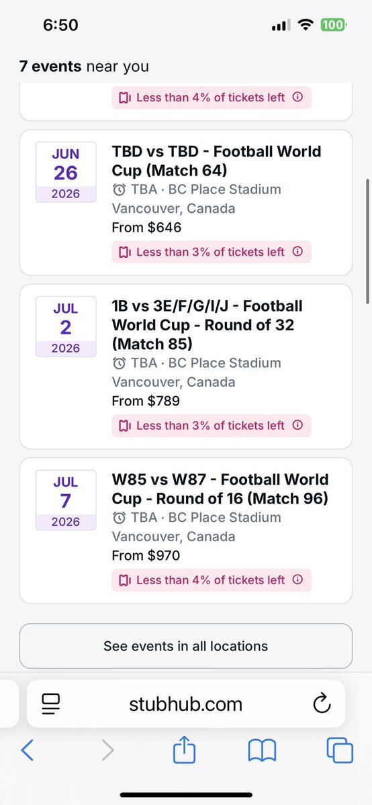The width and height of the screenshot is (372, 805).
Task: Select the JUL 7 2026 date tile
Action: coord(66,501)
